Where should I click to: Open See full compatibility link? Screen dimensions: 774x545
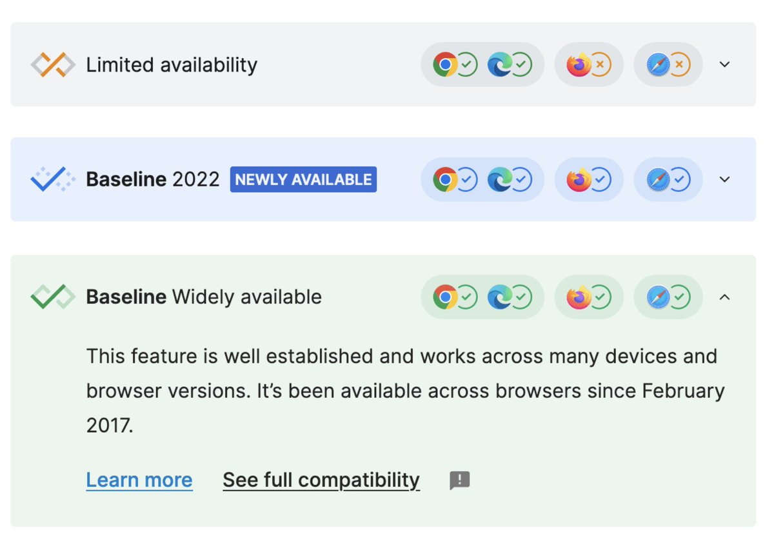(321, 480)
